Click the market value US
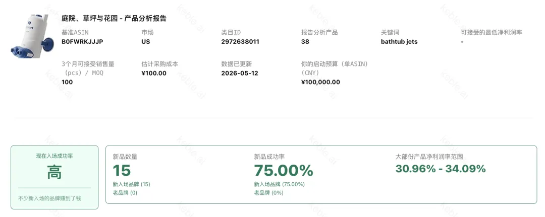 [x=146, y=42]
